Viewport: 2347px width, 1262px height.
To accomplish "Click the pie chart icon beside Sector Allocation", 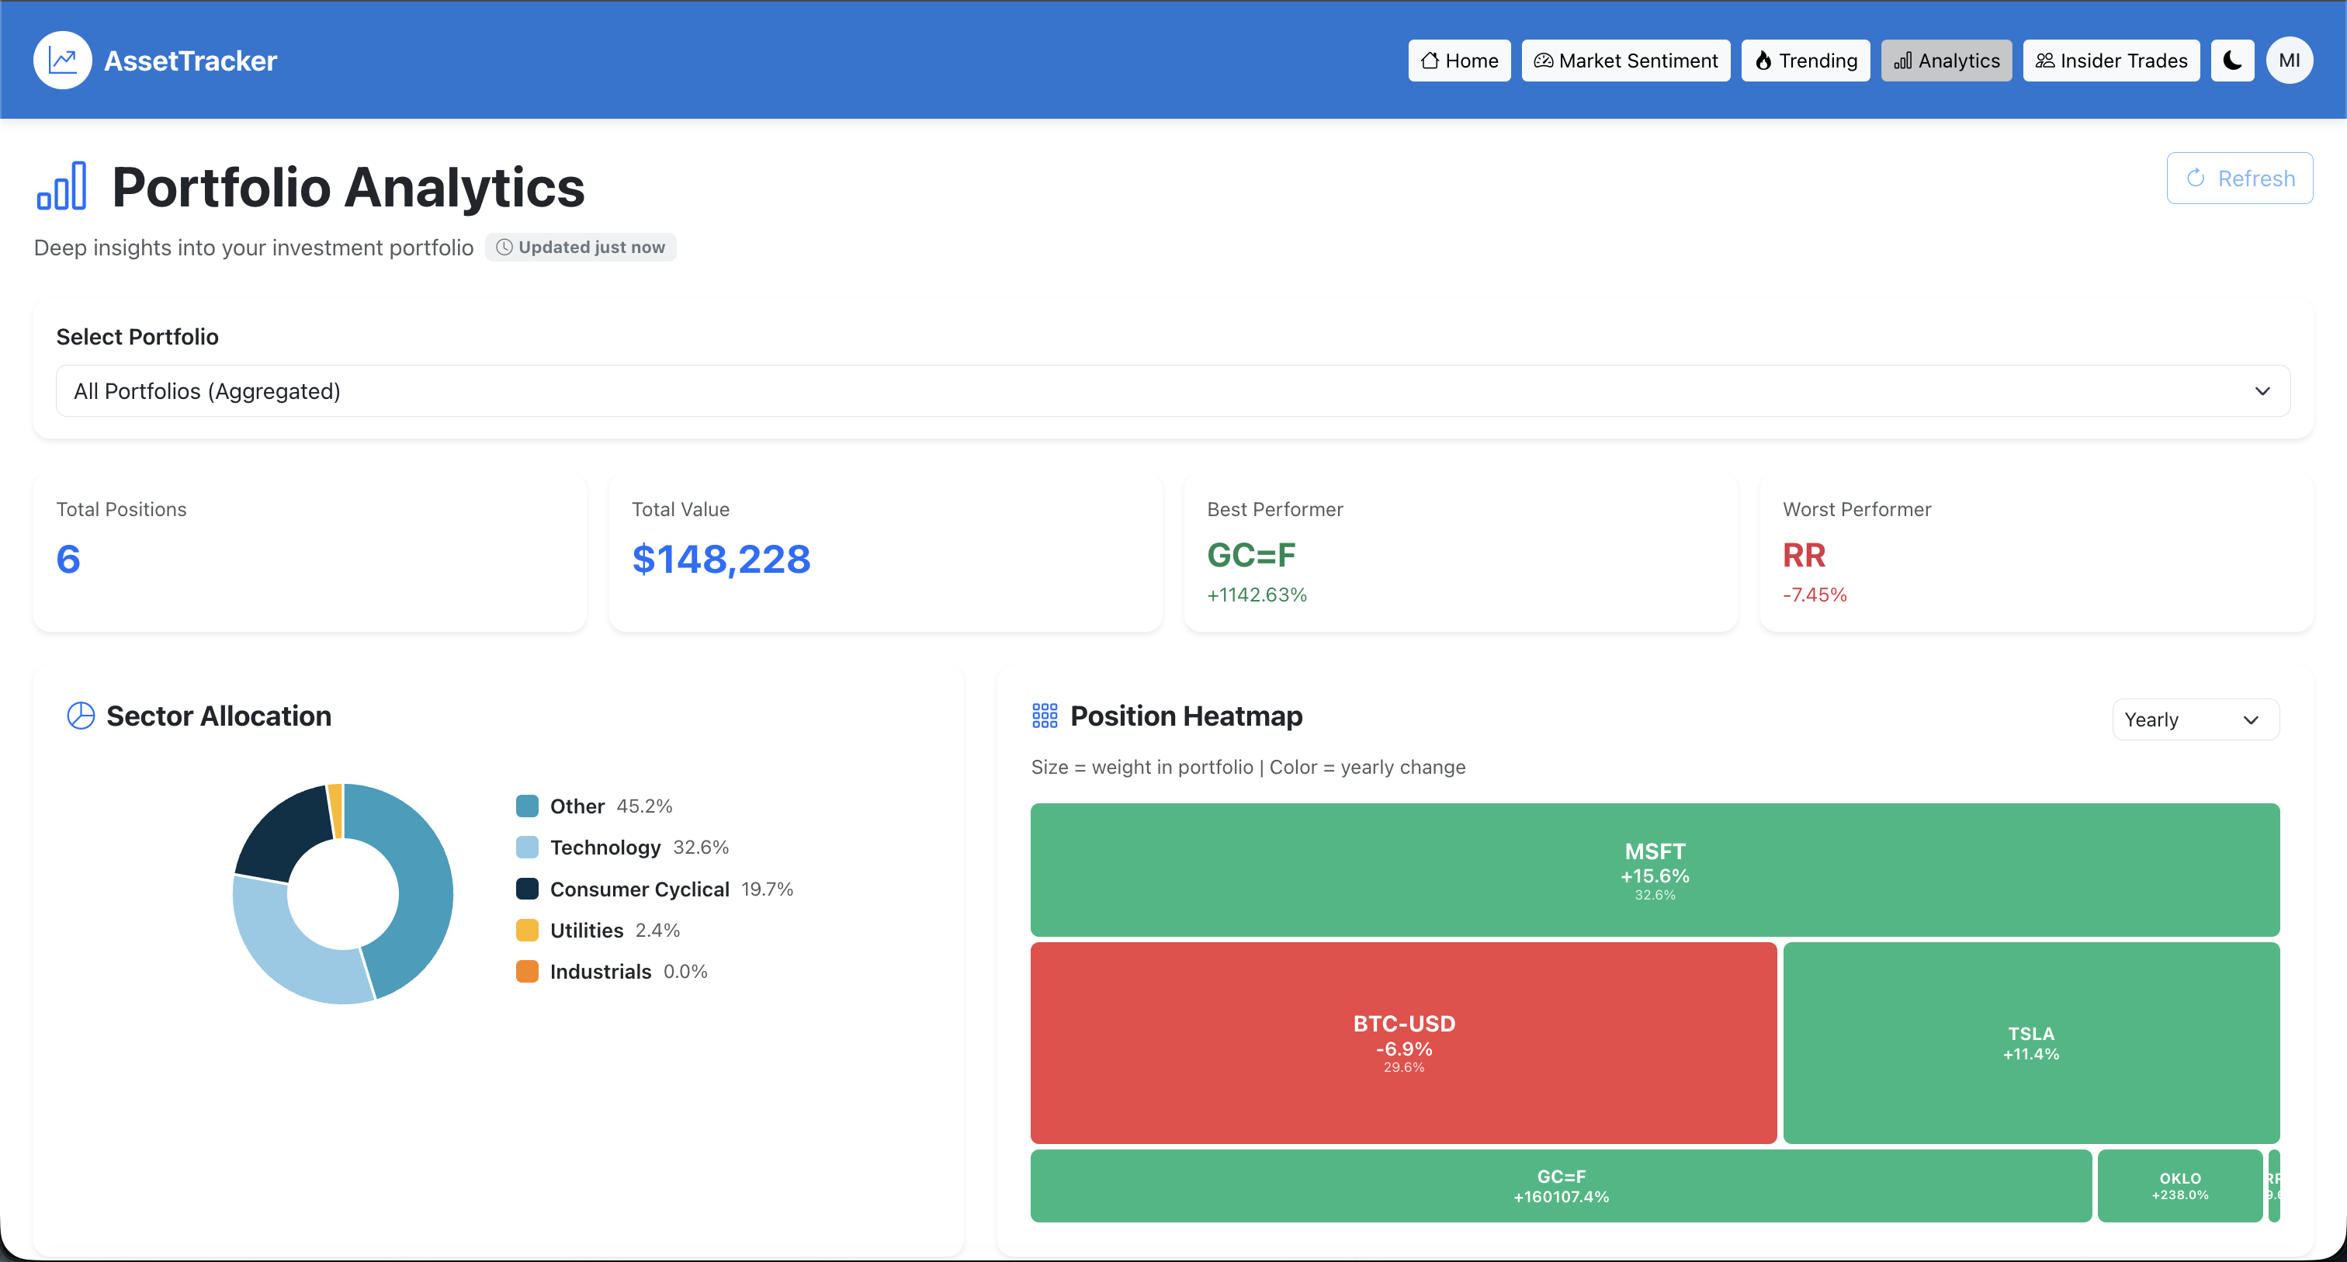I will tap(80, 716).
